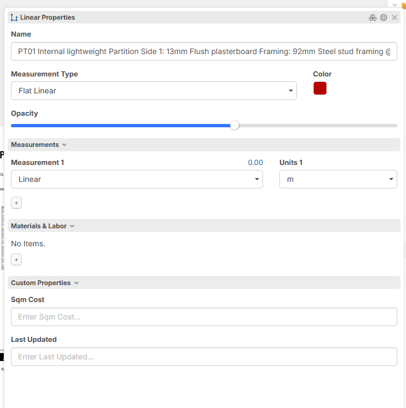Image resolution: width=406 pixels, height=408 pixels.
Task: Open the Units 1 dropdown
Action: pos(338,179)
